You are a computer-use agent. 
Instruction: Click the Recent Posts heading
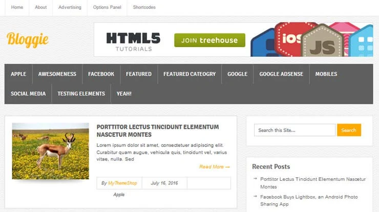click(271, 167)
